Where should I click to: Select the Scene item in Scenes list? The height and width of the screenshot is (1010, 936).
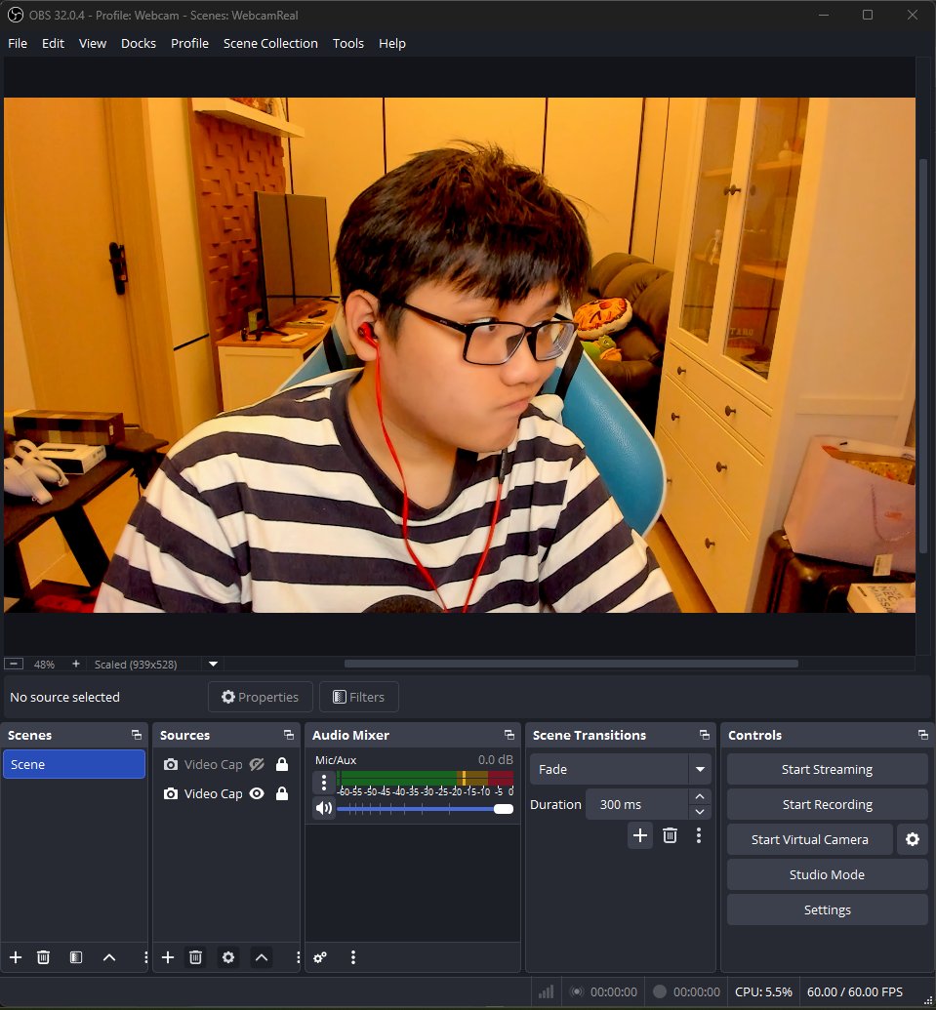point(74,765)
